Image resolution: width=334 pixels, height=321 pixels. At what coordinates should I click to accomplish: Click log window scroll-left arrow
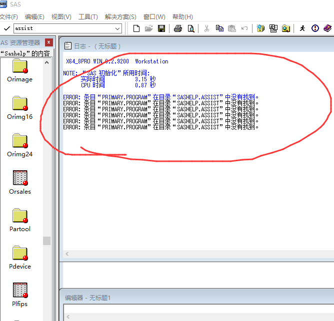click(67, 254)
